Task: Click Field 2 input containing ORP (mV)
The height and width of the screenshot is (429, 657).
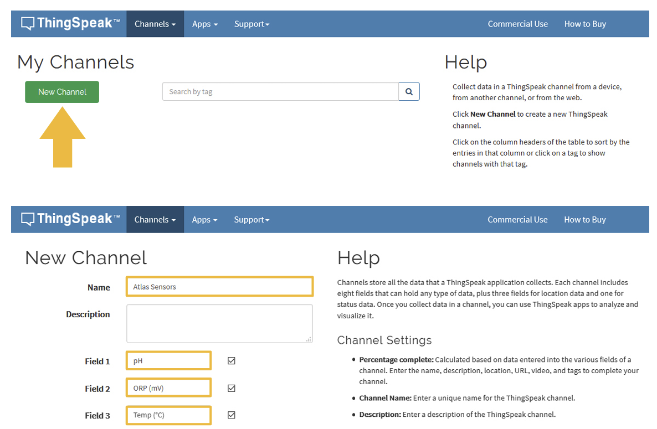Action: point(168,388)
